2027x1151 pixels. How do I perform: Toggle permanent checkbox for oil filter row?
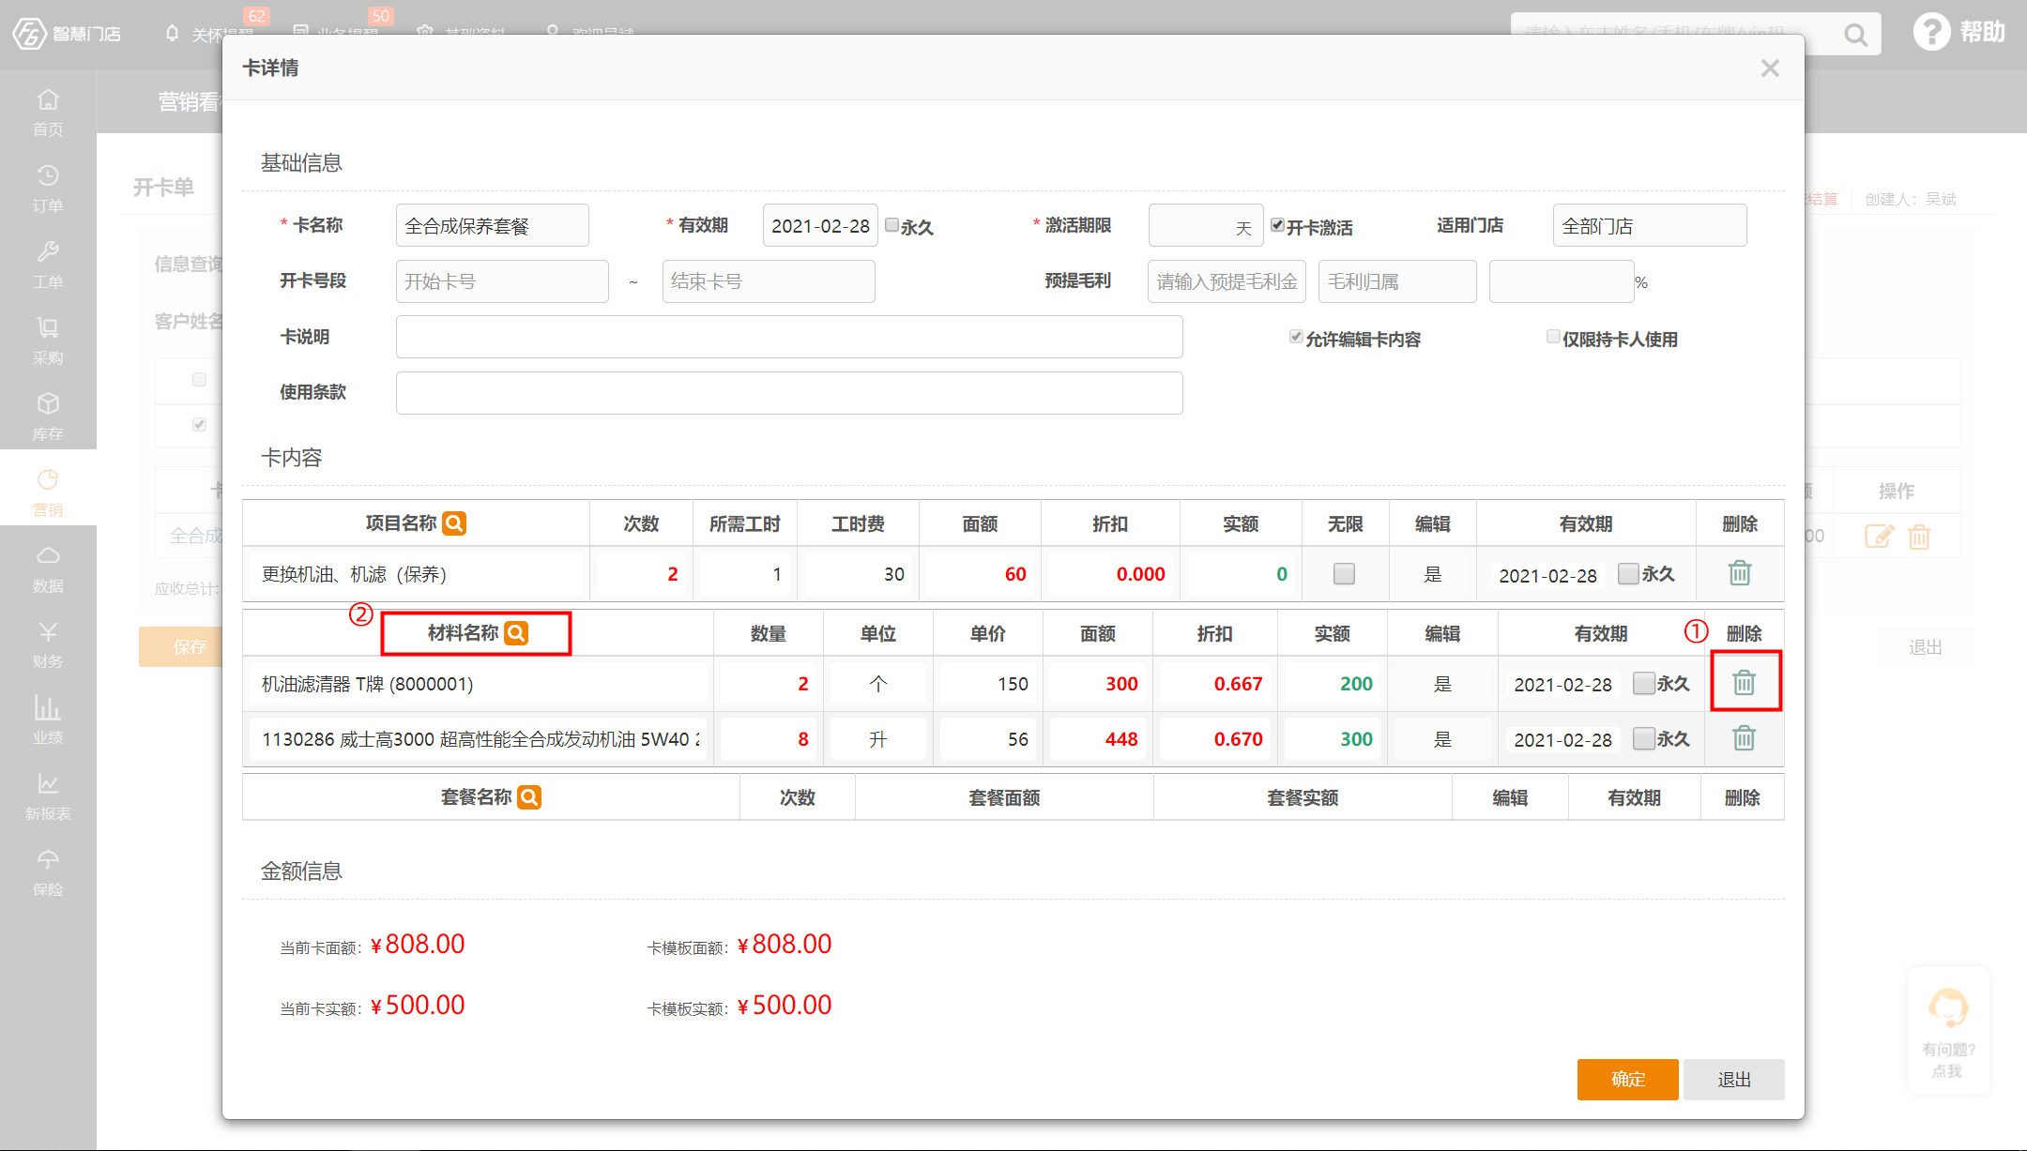click(1643, 683)
